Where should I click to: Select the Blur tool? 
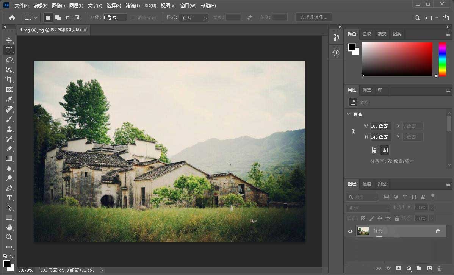pyautogui.click(x=9, y=168)
